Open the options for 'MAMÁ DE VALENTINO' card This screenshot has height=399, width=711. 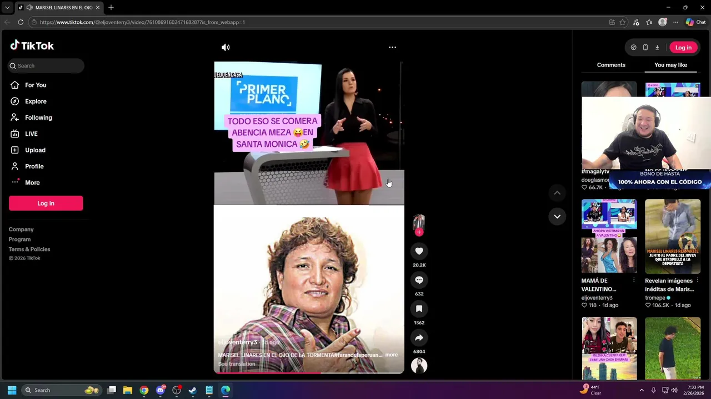[x=634, y=280]
